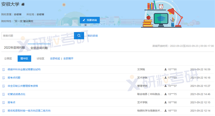This screenshot has width=215, height=116.
Task: Open the 我的咨询 link
Action: (x=92, y=36)
